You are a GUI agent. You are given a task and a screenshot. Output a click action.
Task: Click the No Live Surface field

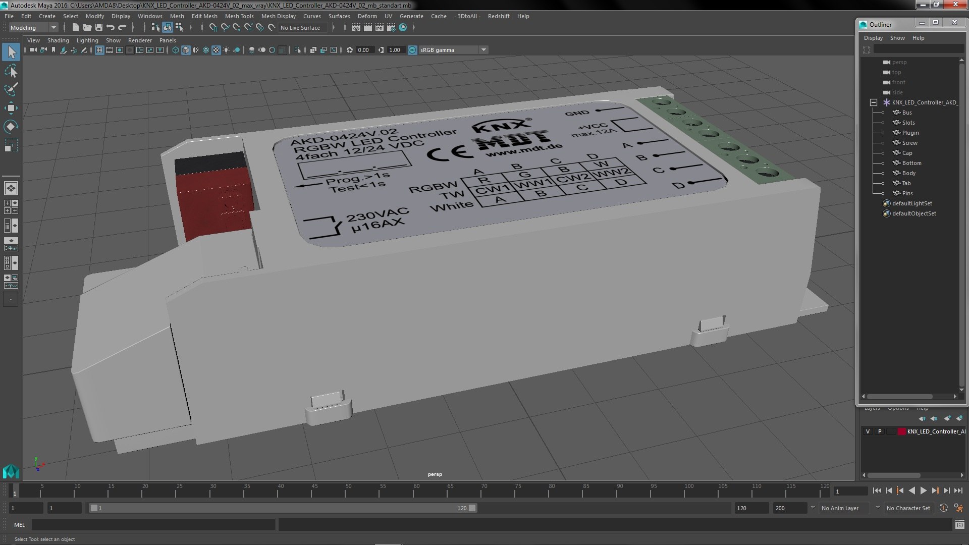point(300,28)
